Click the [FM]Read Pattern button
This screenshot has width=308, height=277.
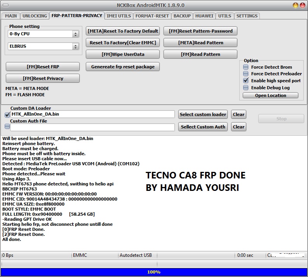(x=200, y=54)
